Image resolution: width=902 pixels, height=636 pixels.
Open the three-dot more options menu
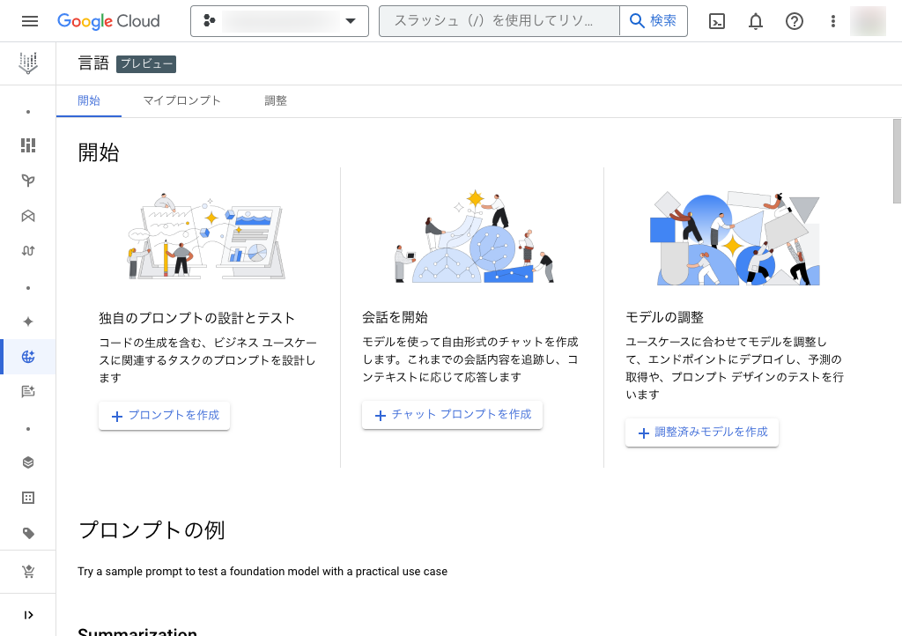coord(833,21)
